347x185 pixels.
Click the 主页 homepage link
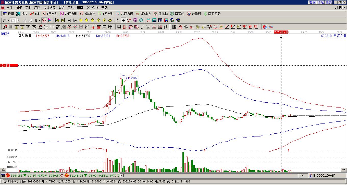pyautogui.click(x=329, y=2)
